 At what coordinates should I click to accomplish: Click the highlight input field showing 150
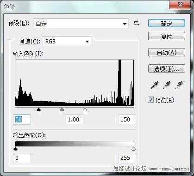[x=127, y=120]
